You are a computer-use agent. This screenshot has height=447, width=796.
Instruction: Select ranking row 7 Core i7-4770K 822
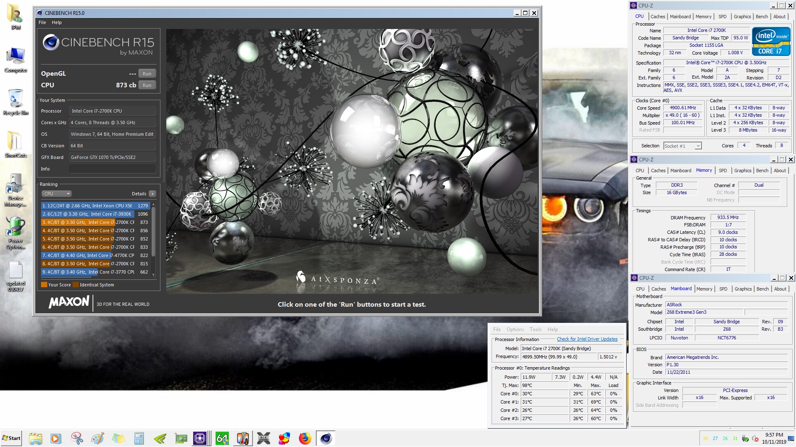coord(95,255)
